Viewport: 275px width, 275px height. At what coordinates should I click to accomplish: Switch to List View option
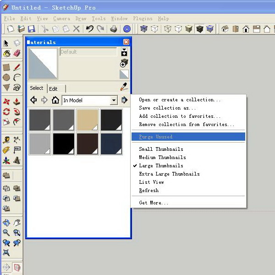(x=151, y=182)
